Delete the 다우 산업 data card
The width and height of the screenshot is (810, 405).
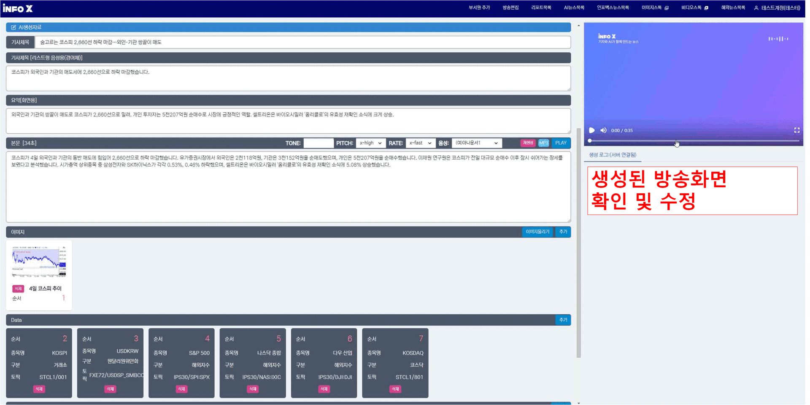click(324, 389)
